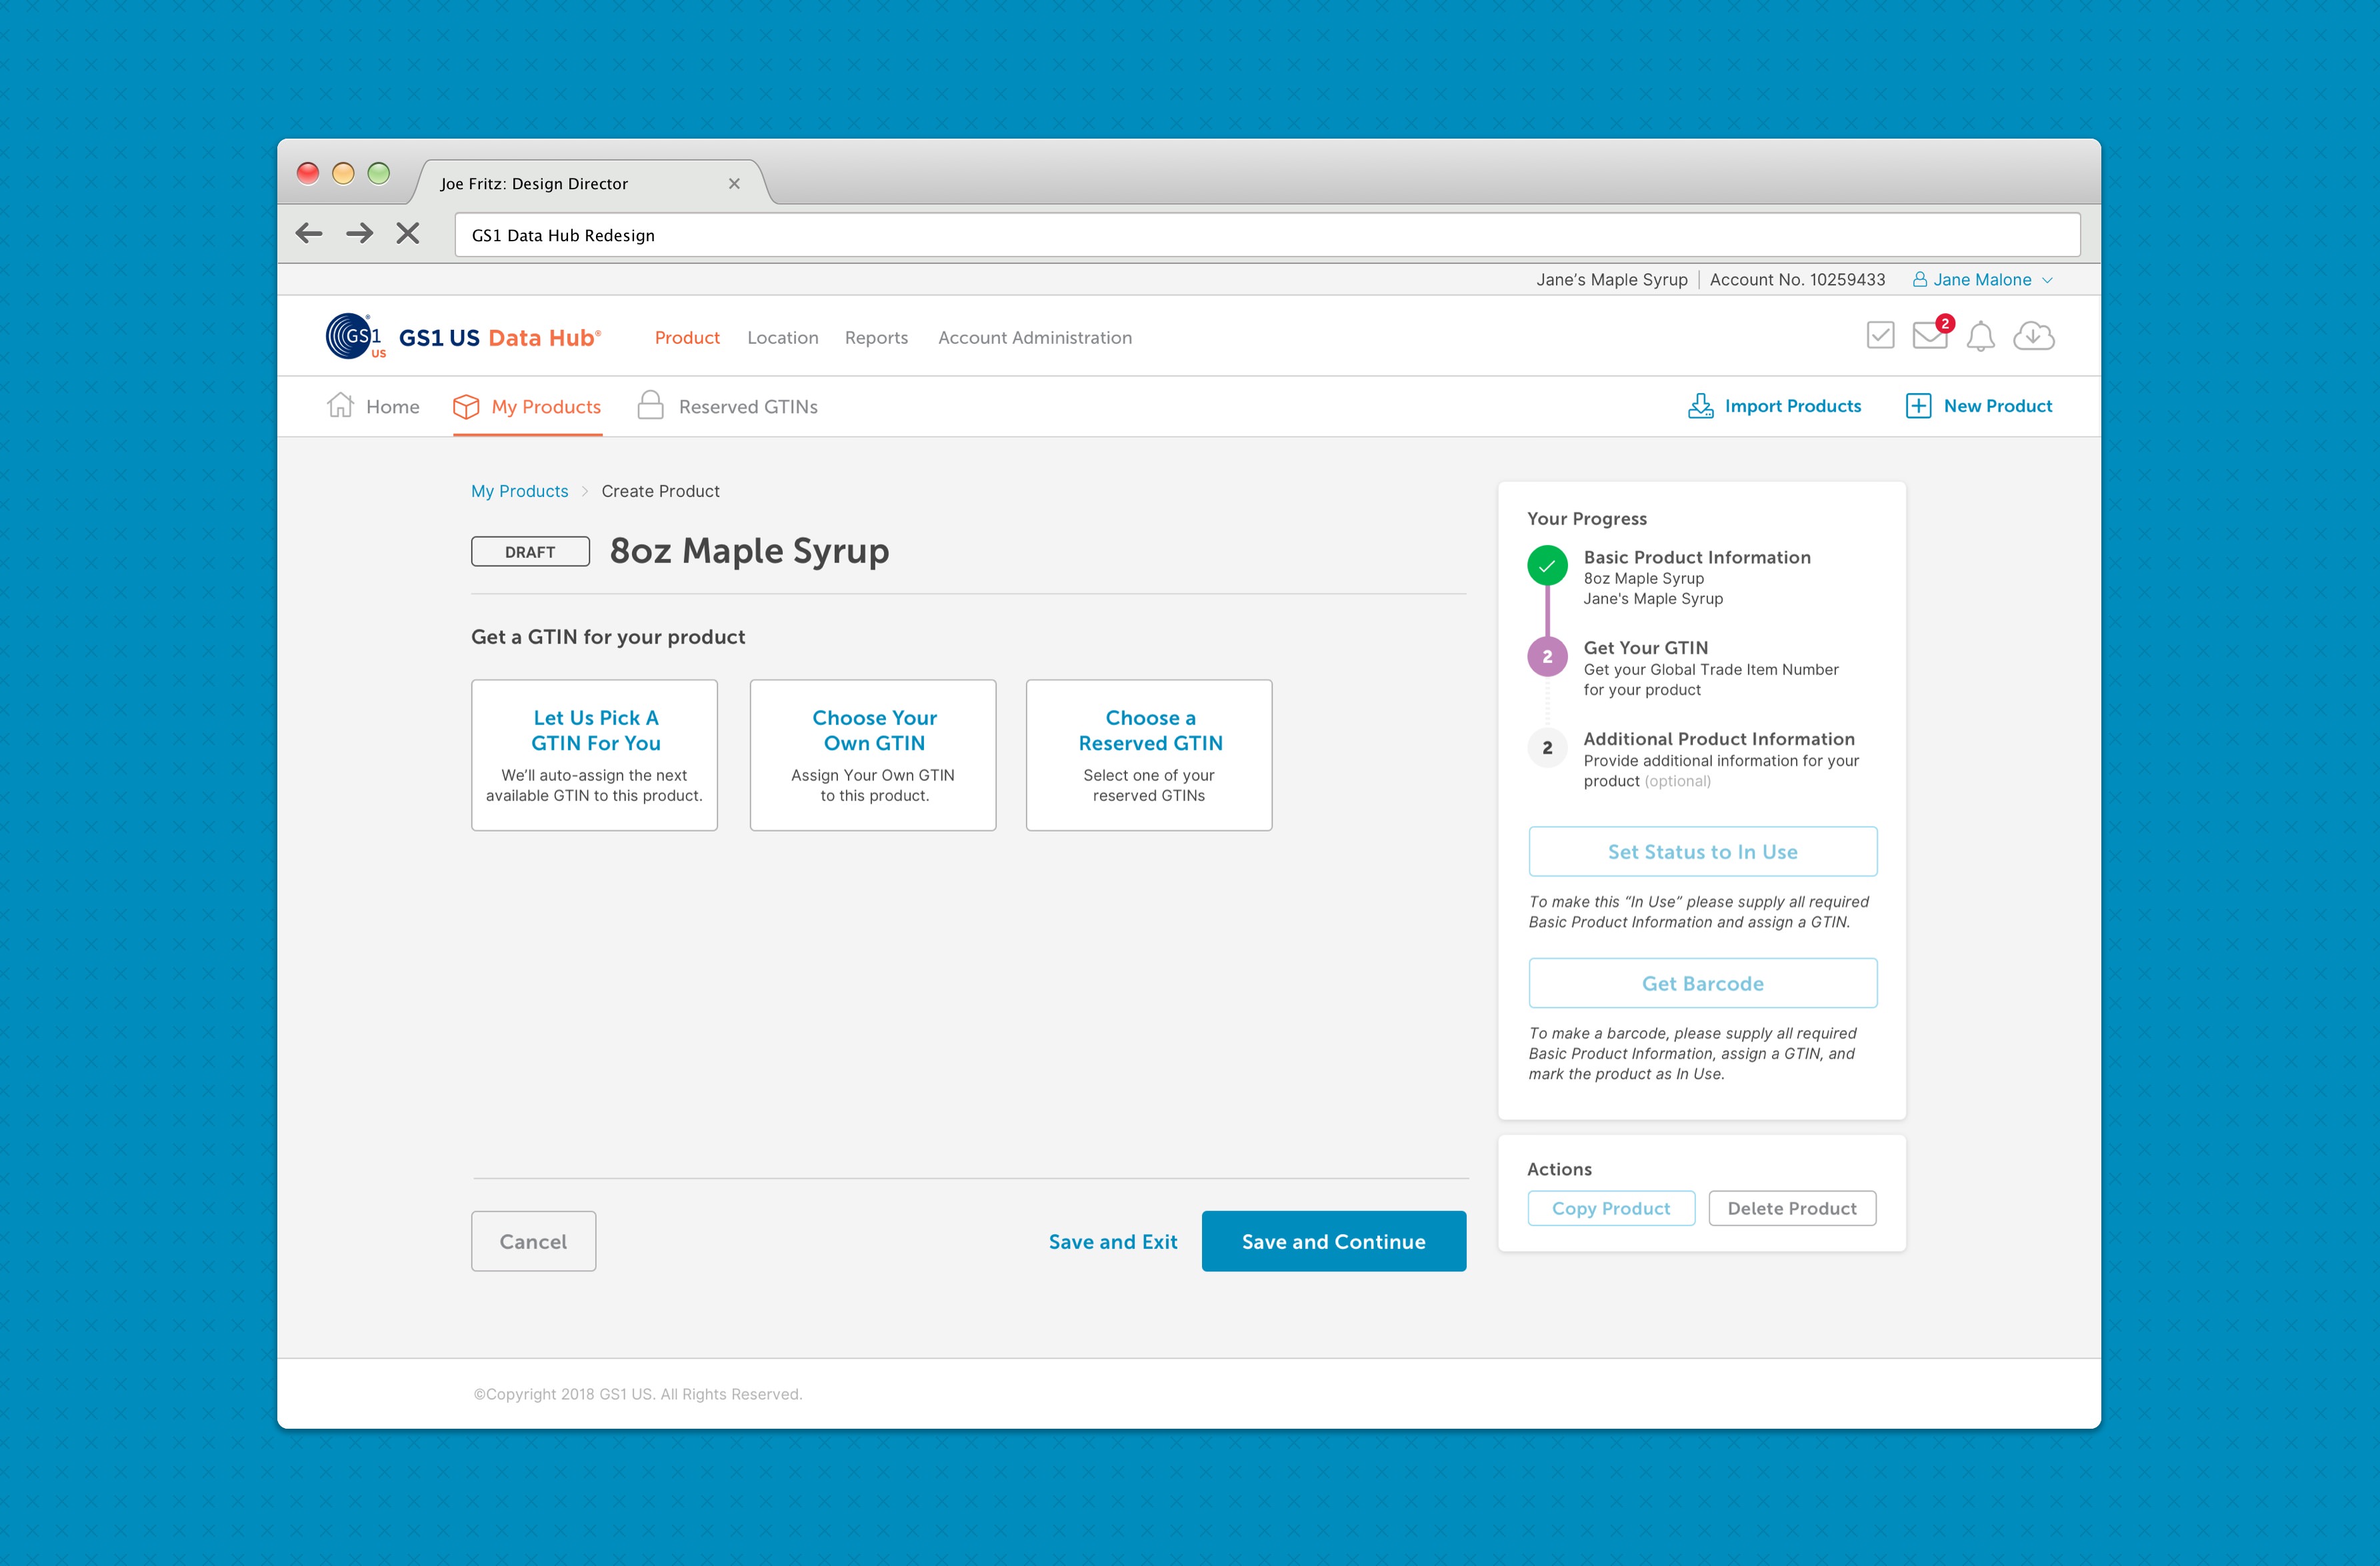Go back with browser back arrow
This screenshot has width=2380, height=1566.
pos(309,233)
